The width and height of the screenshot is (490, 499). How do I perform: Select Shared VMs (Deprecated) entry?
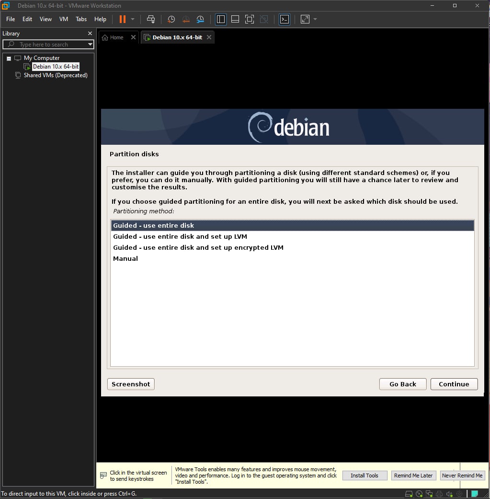[56, 75]
